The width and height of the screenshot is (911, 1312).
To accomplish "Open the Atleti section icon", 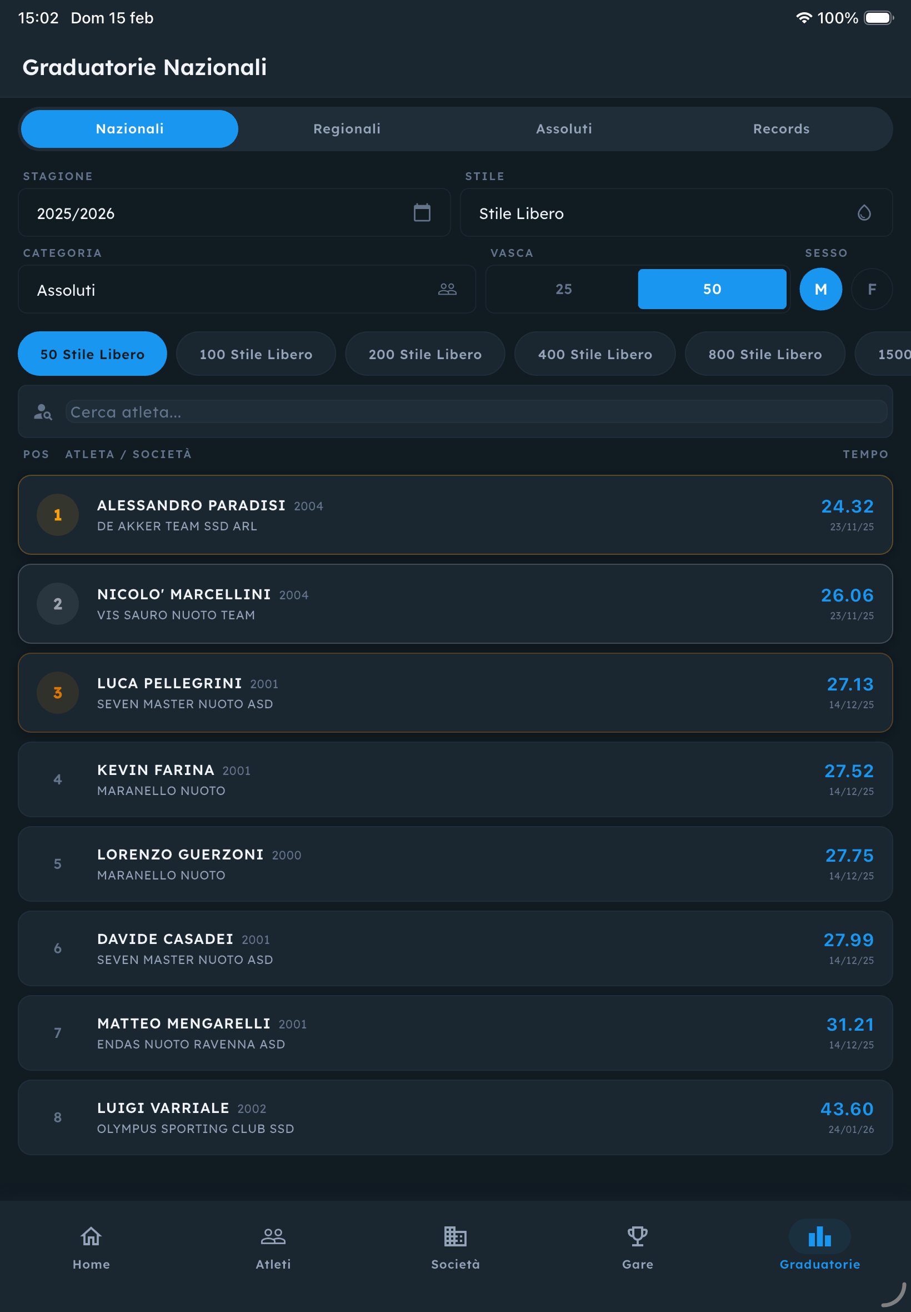I will pyautogui.click(x=273, y=1236).
